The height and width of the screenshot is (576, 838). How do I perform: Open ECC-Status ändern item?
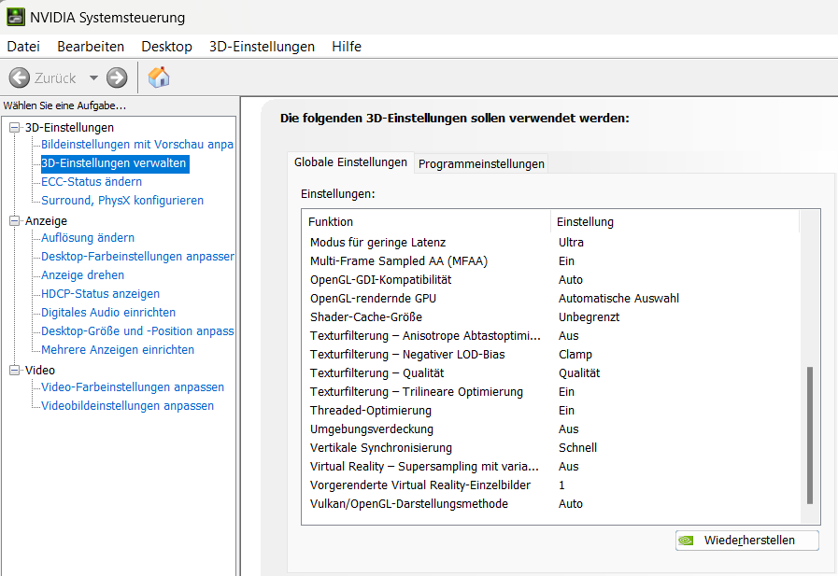92,181
